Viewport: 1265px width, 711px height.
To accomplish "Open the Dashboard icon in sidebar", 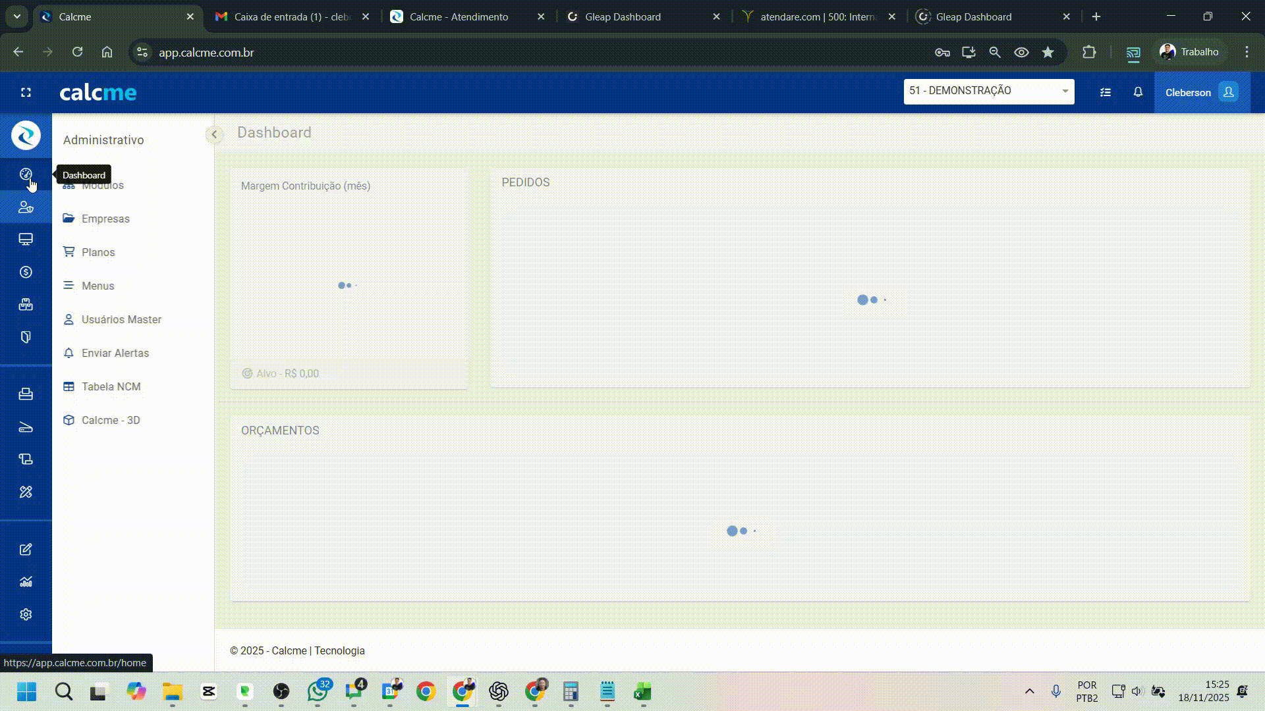I will tap(26, 174).
